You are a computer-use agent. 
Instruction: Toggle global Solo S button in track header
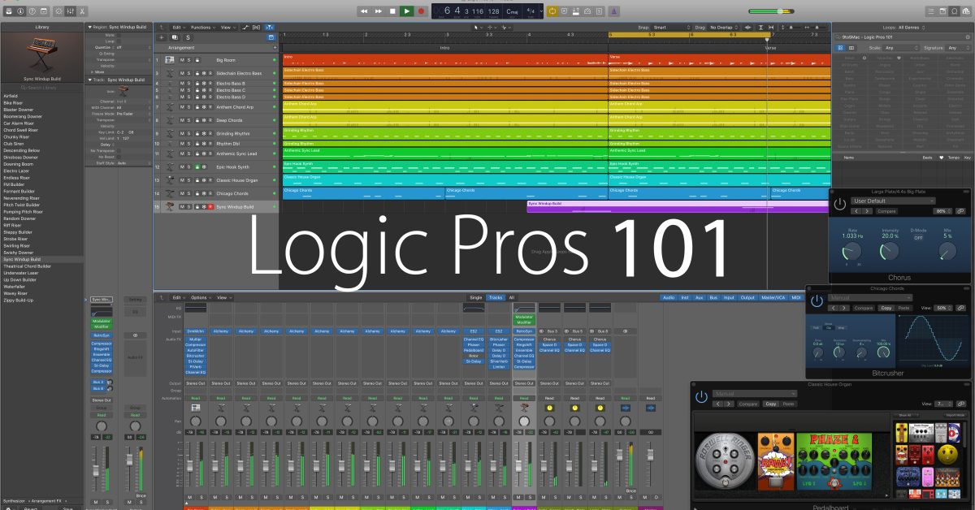tap(188, 37)
